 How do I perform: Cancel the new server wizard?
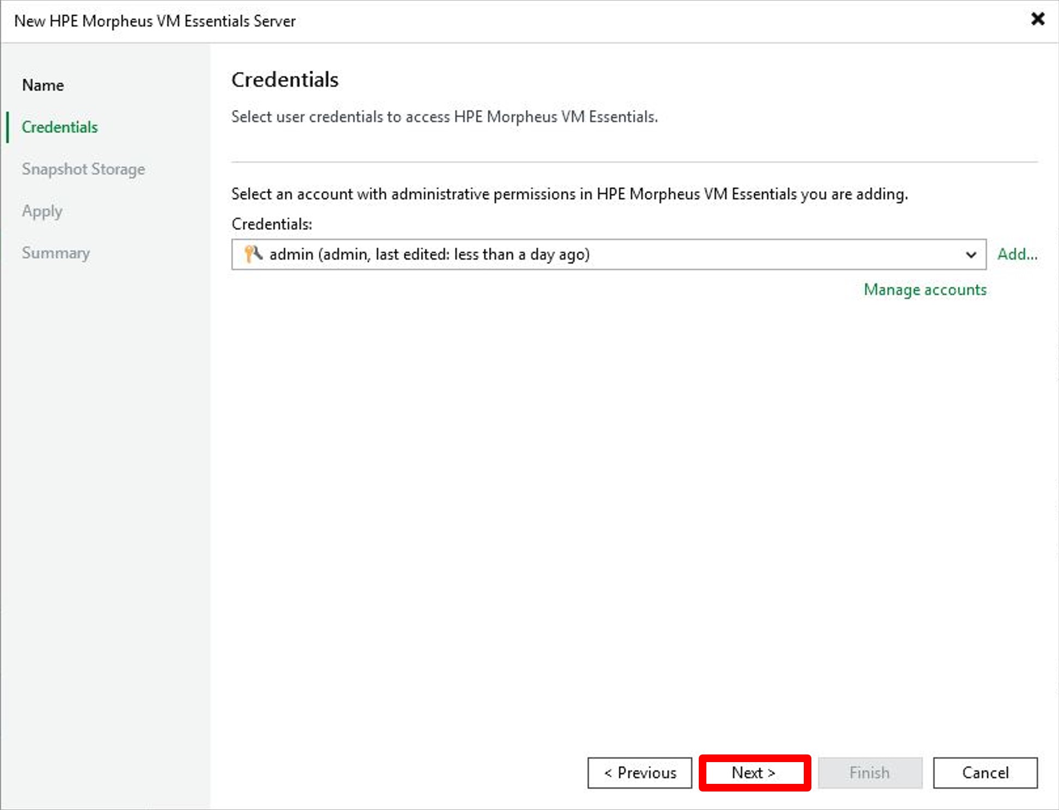[985, 772]
